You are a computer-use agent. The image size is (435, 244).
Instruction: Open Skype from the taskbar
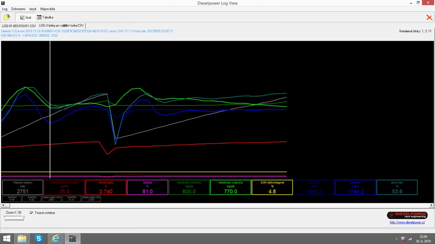tap(39, 239)
